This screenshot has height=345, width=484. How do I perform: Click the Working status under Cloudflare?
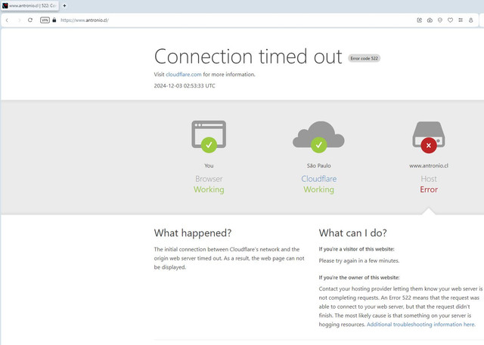tap(319, 189)
